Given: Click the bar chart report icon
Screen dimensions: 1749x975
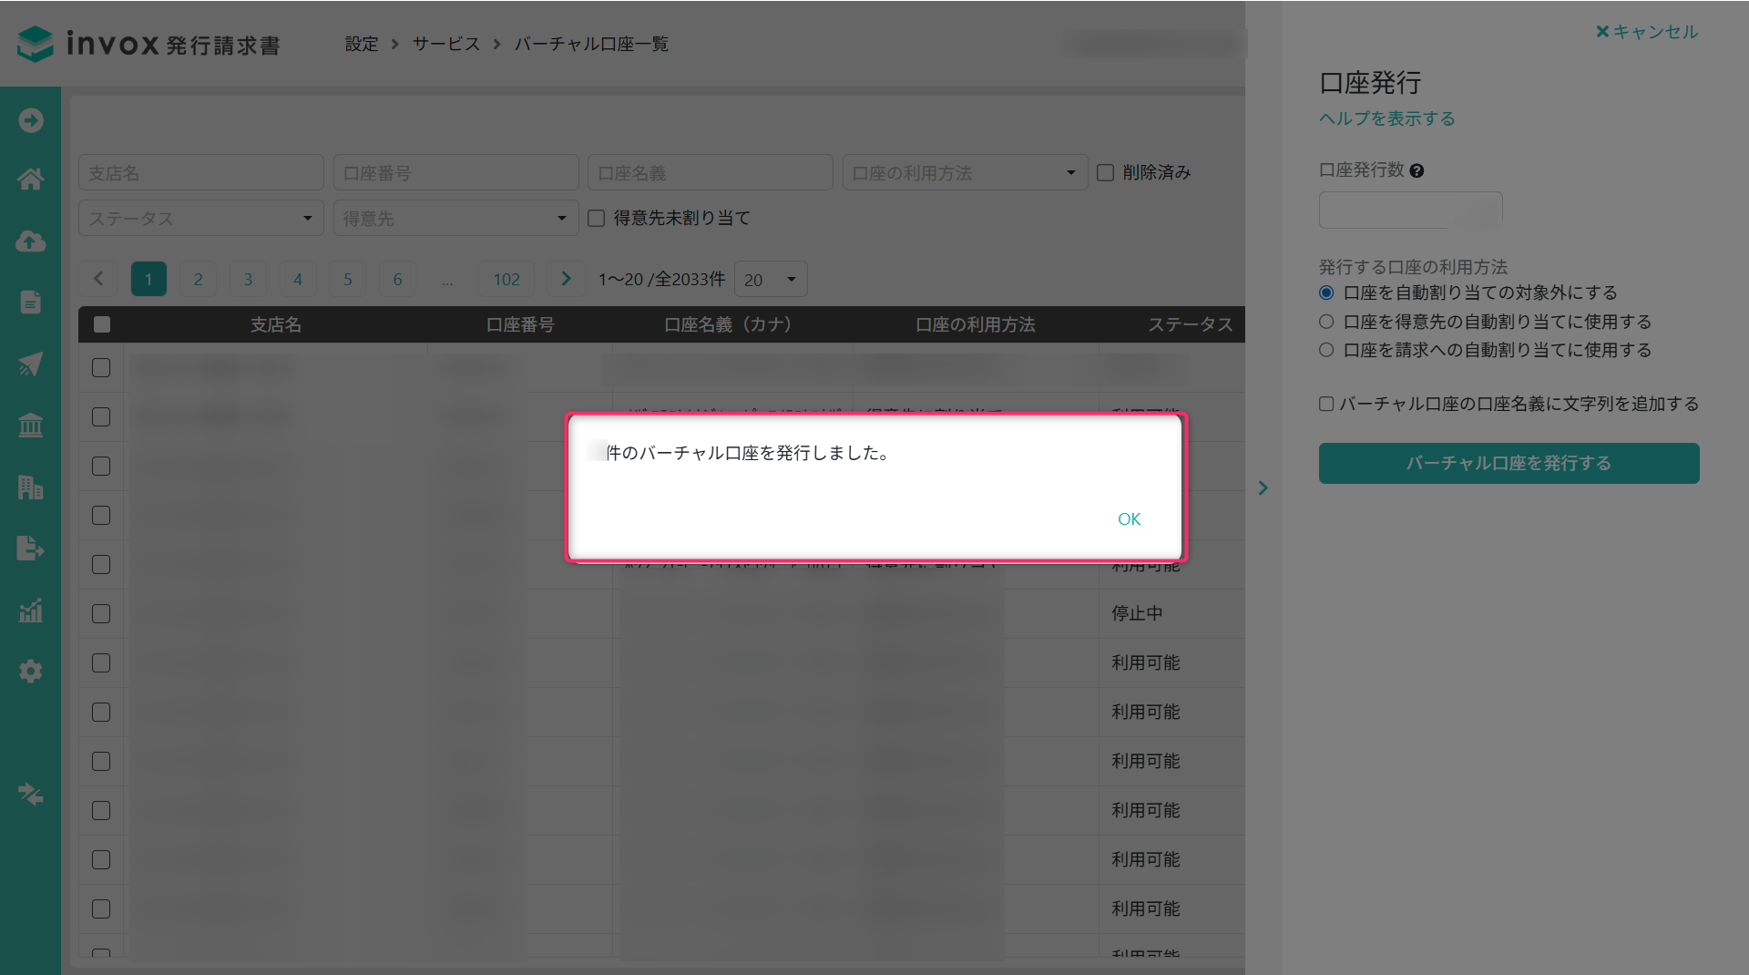Looking at the screenshot, I should pyautogui.click(x=31, y=611).
